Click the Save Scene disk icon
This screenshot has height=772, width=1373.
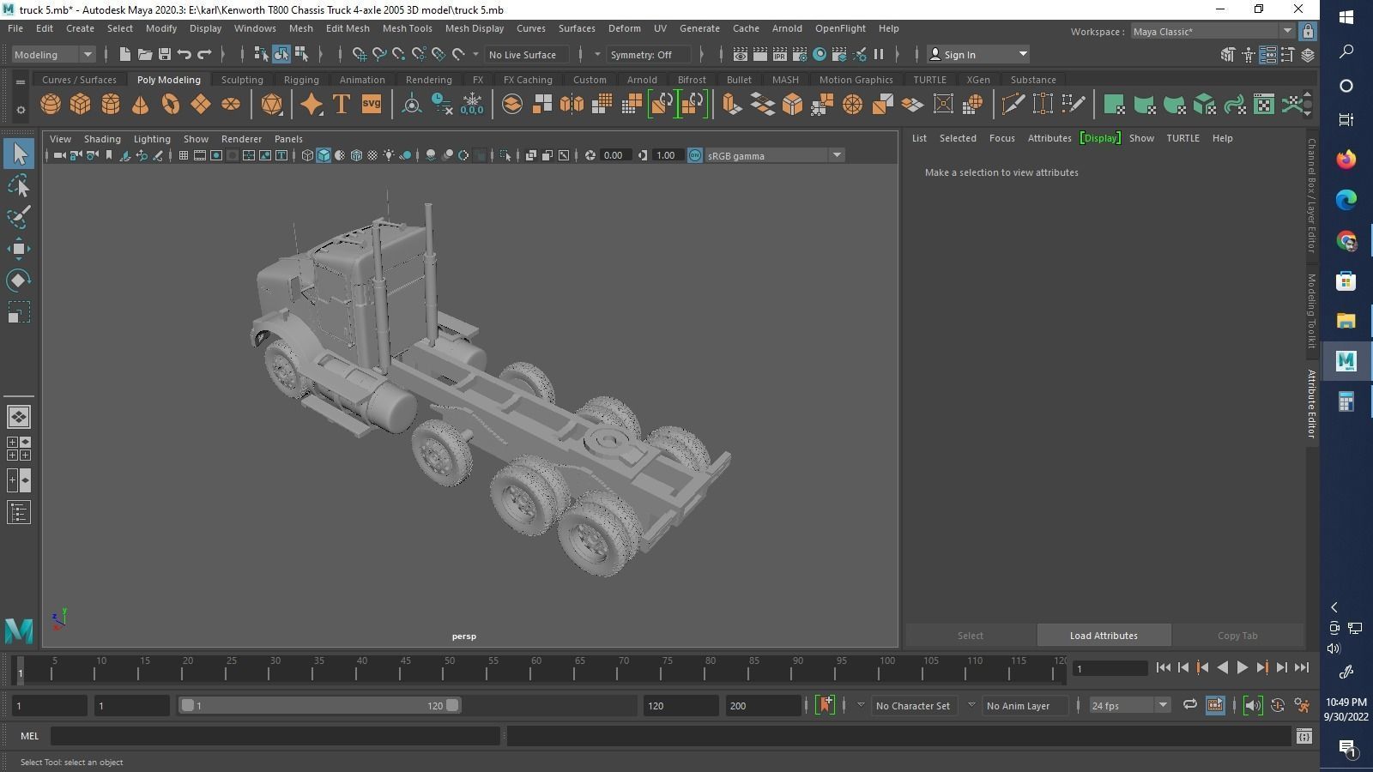pos(165,54)
